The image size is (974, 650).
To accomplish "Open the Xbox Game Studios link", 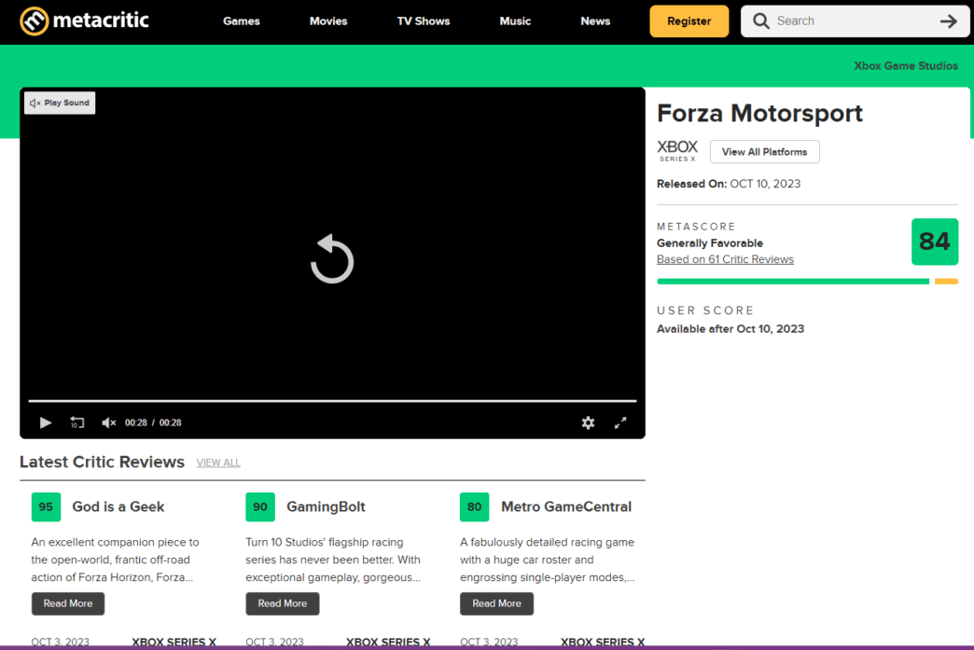I will [x=906, y=66].
